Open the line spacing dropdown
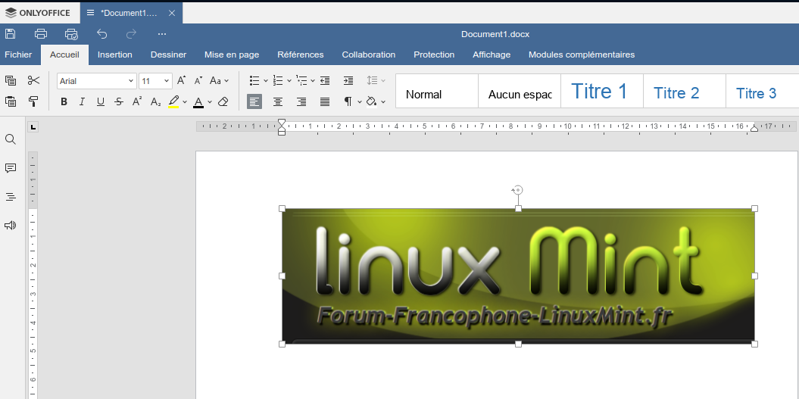 pyautogui.click(x=376, y=80)
